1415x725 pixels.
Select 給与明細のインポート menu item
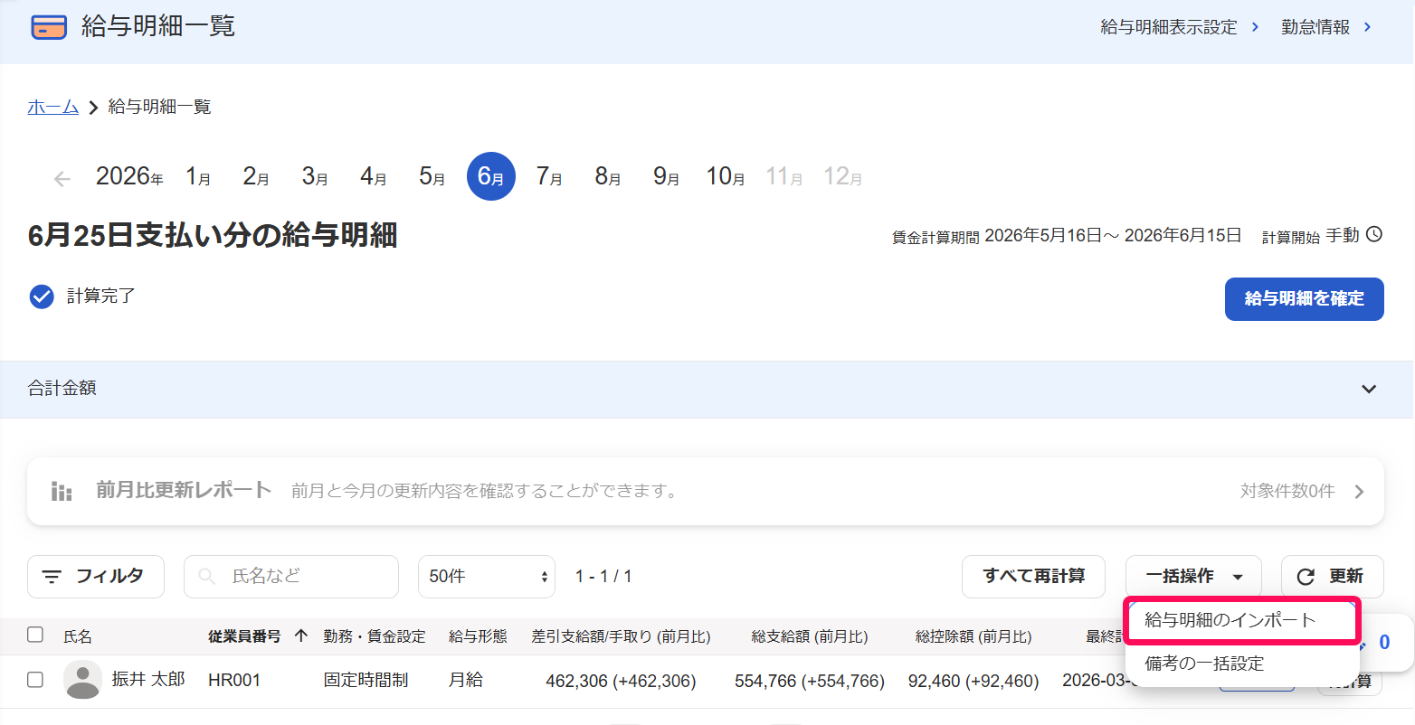click(1242, 620)
